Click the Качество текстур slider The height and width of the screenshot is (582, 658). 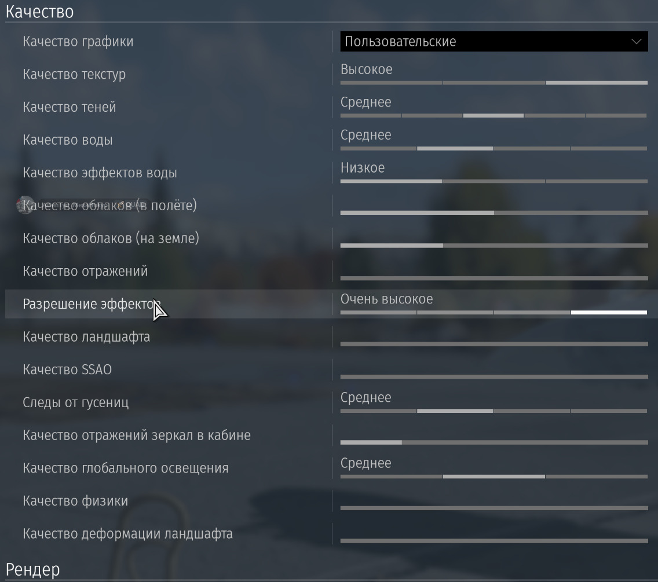click(x=493, y=83)
